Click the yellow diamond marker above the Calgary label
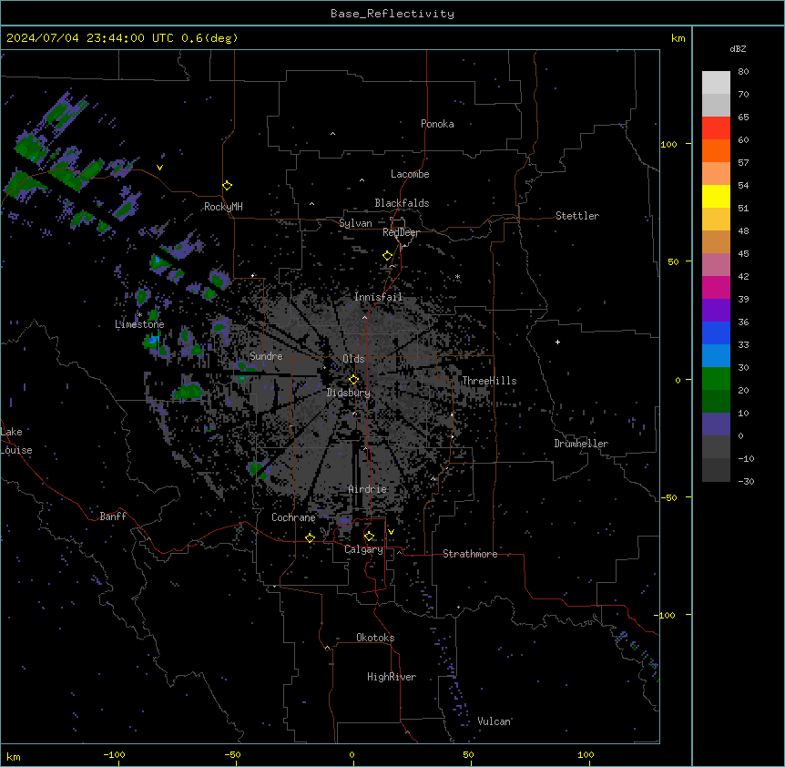This screenshot has width=785, height=767. click(x=369, y=537)
